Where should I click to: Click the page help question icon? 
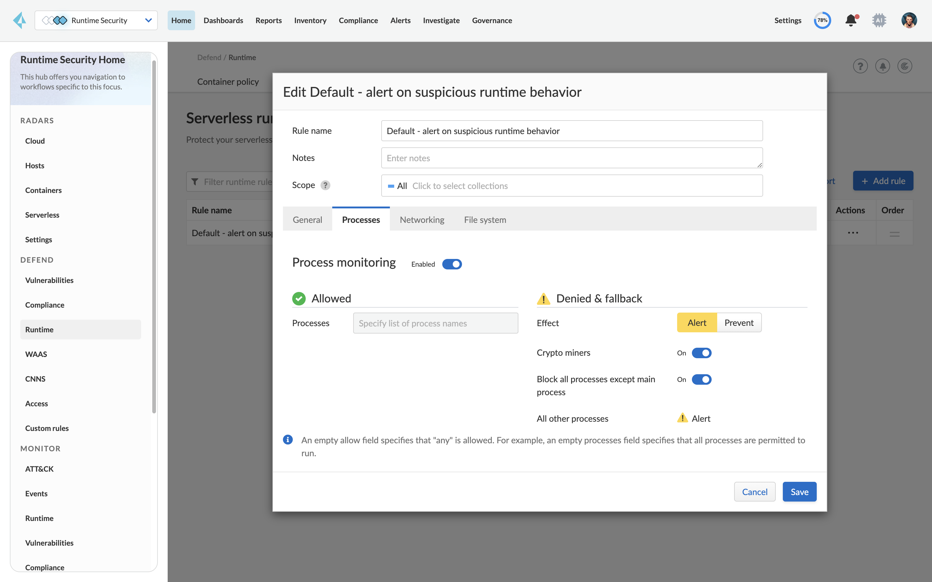pos(860,66)
